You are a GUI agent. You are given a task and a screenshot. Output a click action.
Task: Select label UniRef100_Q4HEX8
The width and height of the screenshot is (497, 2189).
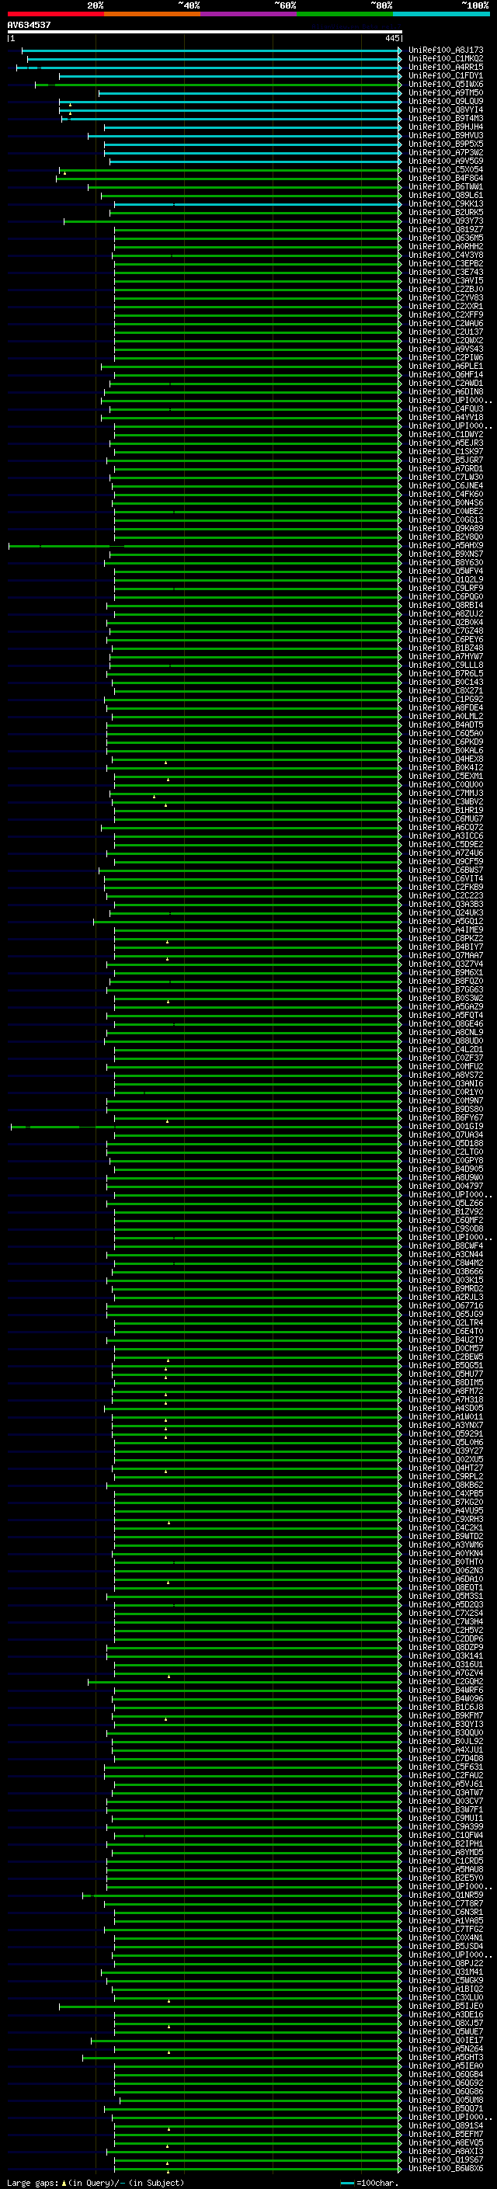446,759
